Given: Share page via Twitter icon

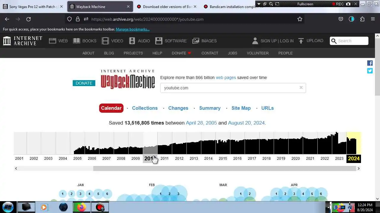Looking at the screenshot, I should [370, 71].
